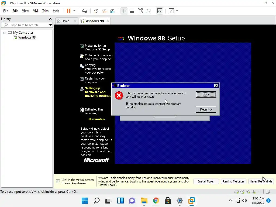Close the Home tab
This screenshot has height=207, width=276.
coord(75,21)
